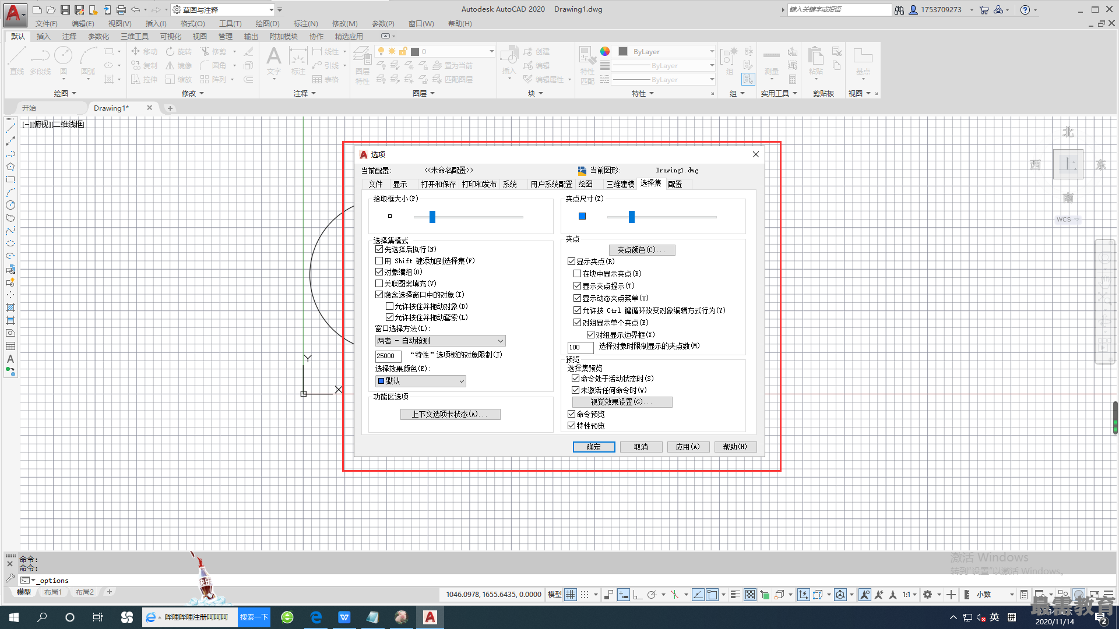Click the Help question mark icon in the title bar
This screenshot has width=1119, height=629.
click(1025, 10)
